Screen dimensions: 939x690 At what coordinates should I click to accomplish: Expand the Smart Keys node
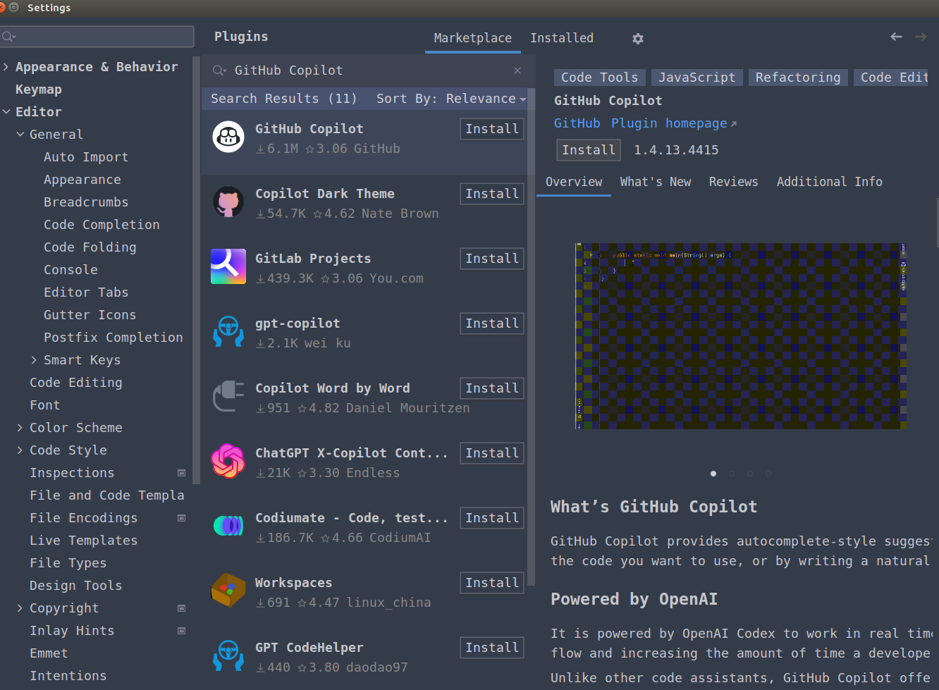point(35,360)
